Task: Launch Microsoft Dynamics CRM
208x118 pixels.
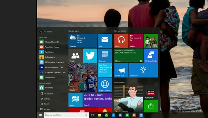Action: pyautogui.click(x=52, y=67)
